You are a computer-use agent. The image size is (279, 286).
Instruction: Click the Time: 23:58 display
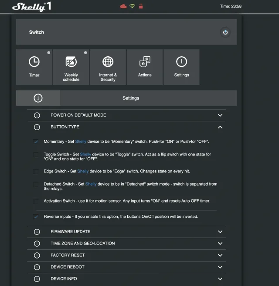[x=231, y=7]
